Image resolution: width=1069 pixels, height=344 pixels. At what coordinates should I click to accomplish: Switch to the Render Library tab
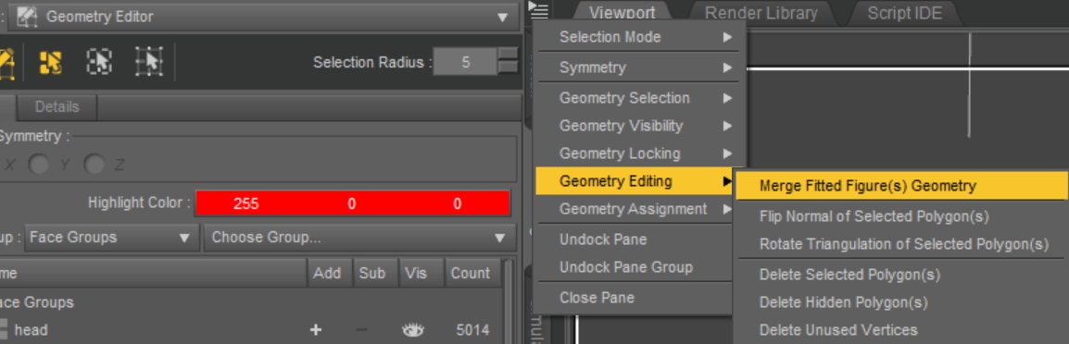[x=761, y=13]
